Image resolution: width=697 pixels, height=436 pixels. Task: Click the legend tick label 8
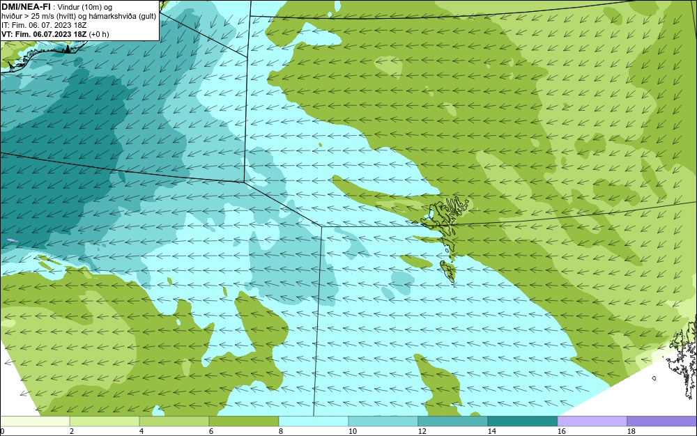[x=280, y=431]
